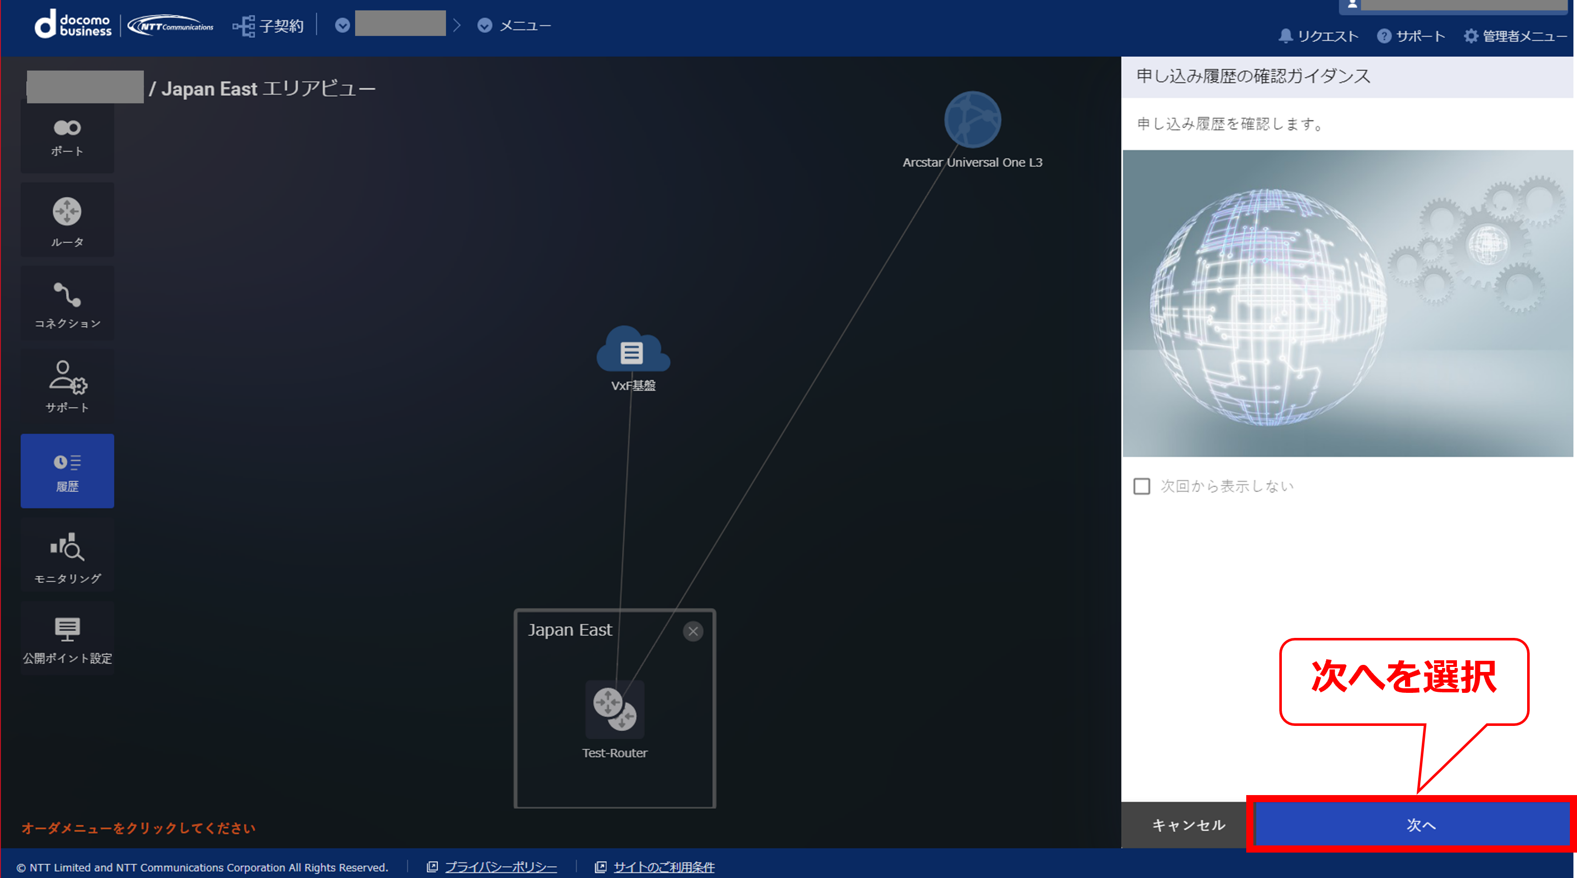Click the external-link icon beside サイトのご利用条件
This screenshot has height=878, width=1577.
pyautogui.click(x=600, y=867)
